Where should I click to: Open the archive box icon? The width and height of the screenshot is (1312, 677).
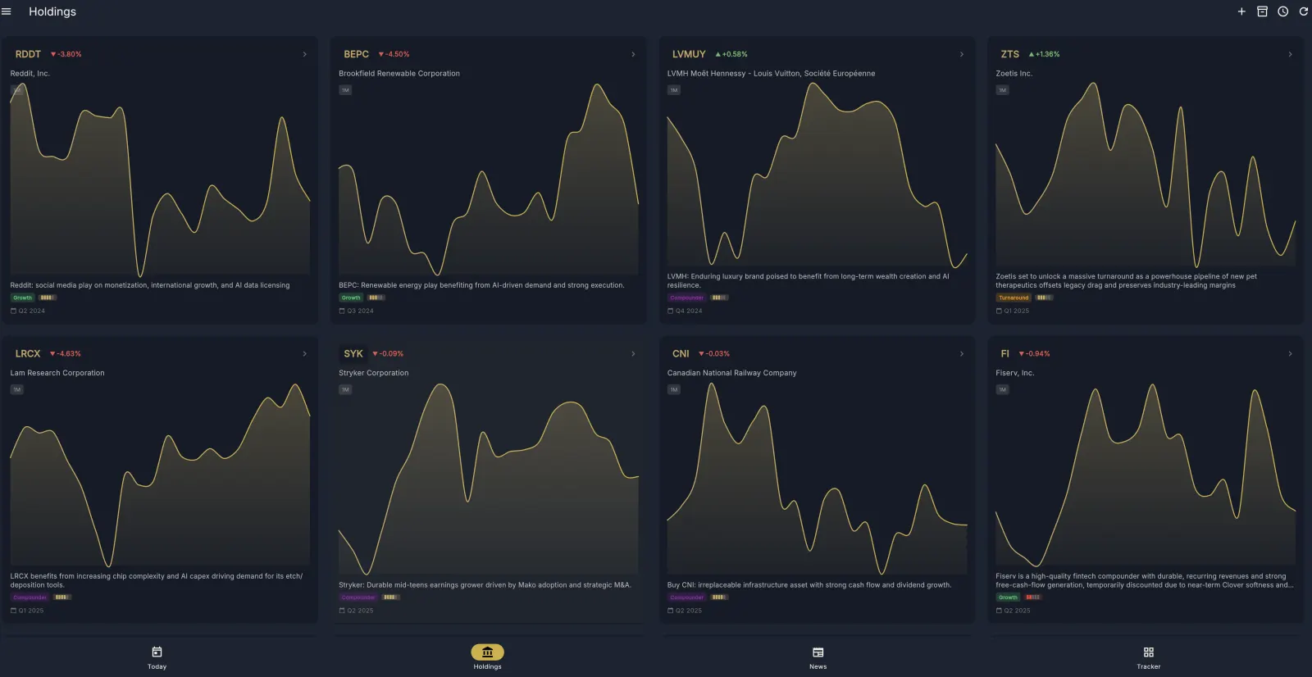point(1262,11)
